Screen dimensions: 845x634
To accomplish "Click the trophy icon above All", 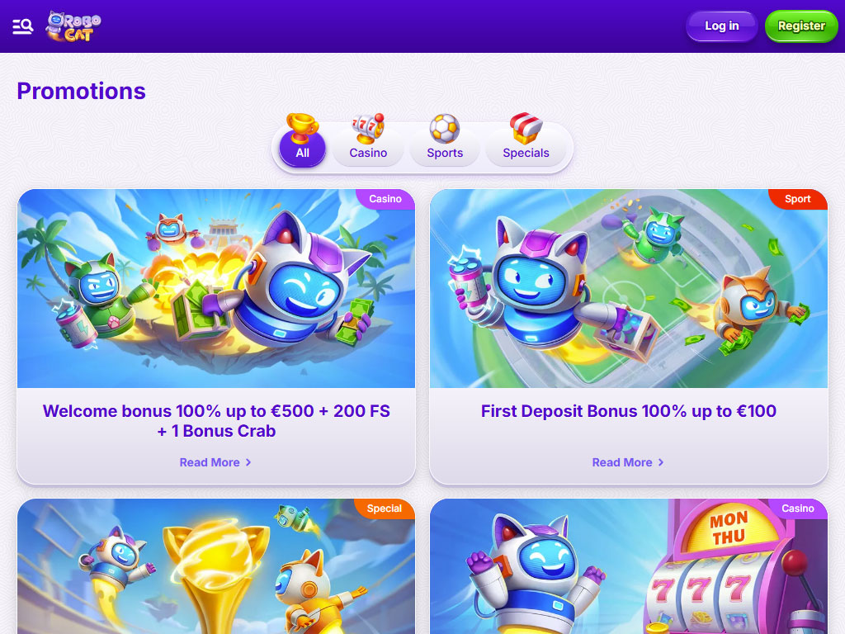I will tap(302, 127).
